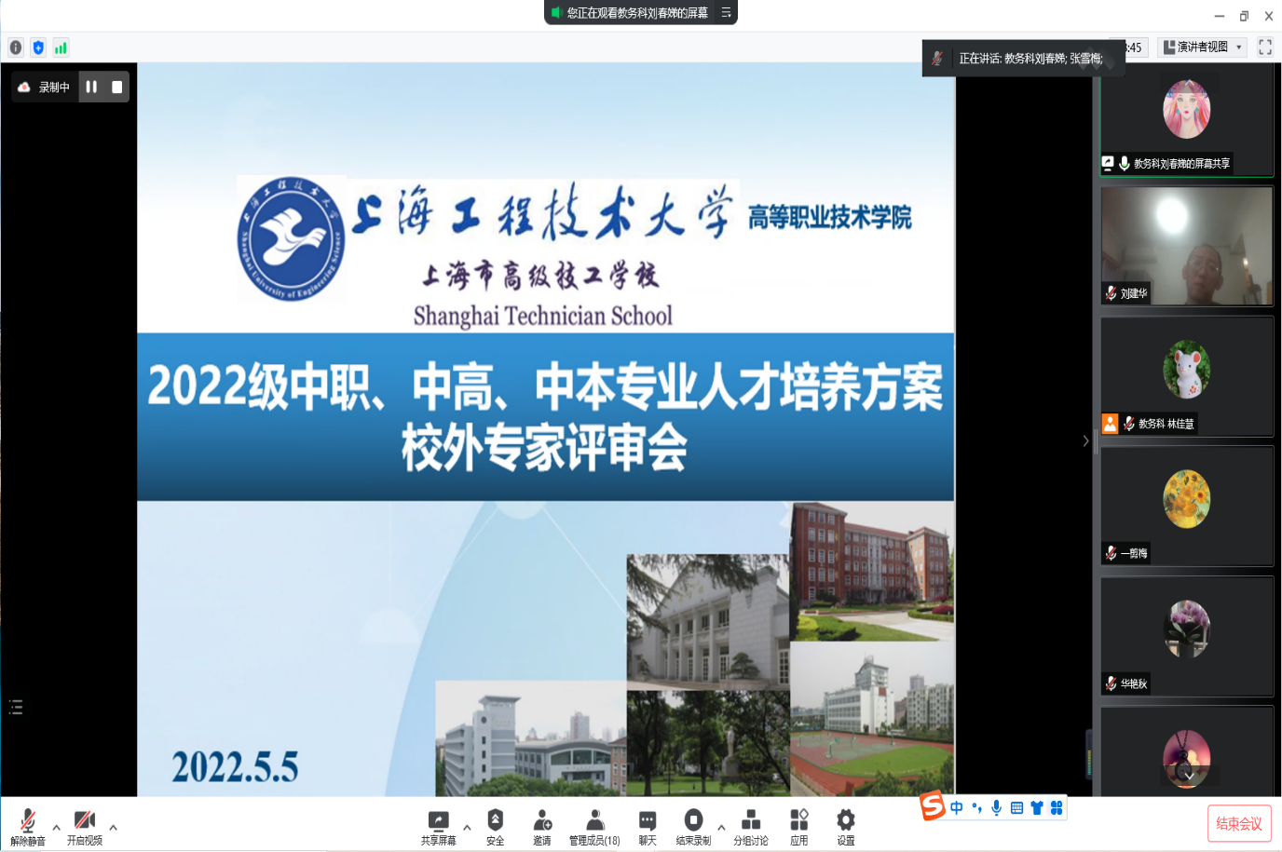1282x852 pixels.
Task: Collapse the participant video sidebar arrow
Action: pyautogui.click(x=1085, y=441)
